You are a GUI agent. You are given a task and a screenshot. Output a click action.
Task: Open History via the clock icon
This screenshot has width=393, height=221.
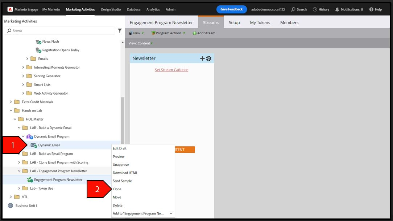[315, 9]
